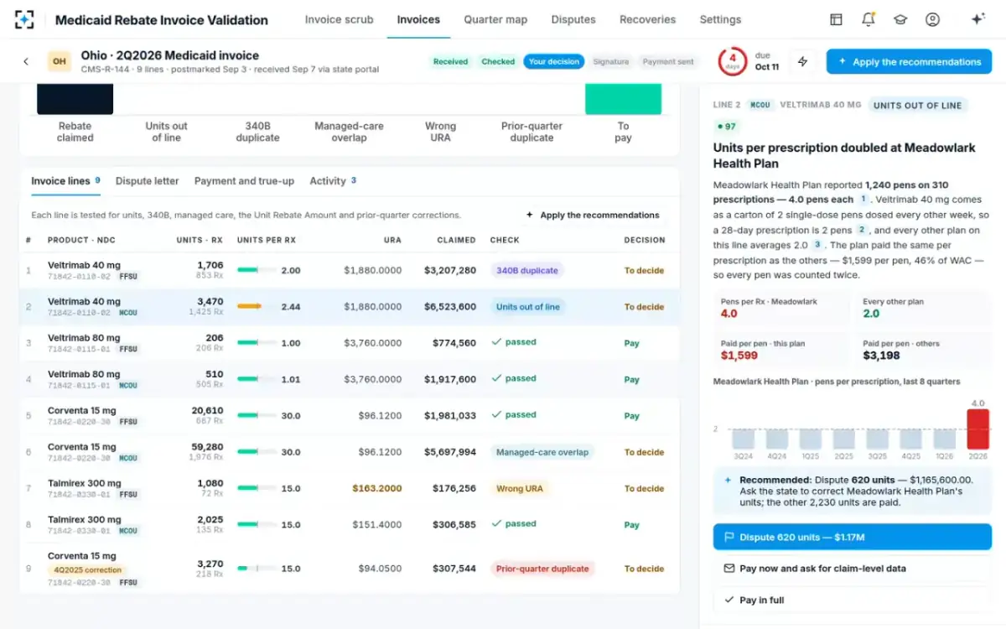Click Dispute 620 units — $1.17M button
This screenshot has width=1006, height=629.
tap(852, 537)
